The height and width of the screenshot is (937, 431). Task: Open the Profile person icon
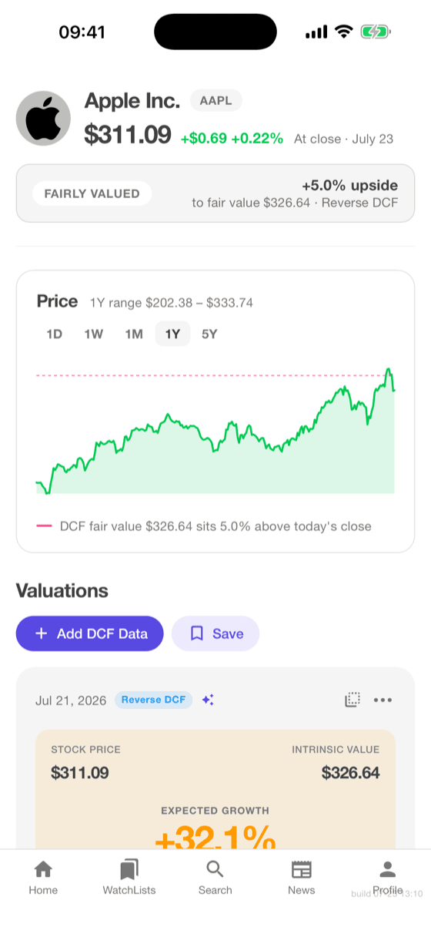tap(387, 869)
